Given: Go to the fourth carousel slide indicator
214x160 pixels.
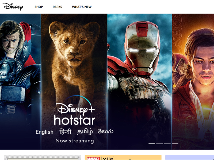Looking at the screenshot, I should 175,144.
